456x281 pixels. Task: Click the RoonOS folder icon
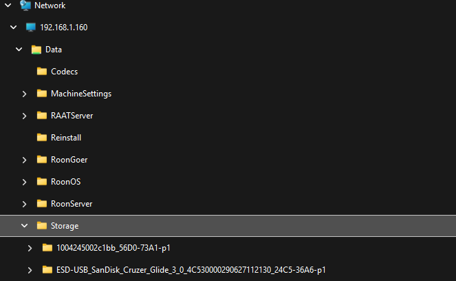(x=42, y=182)
